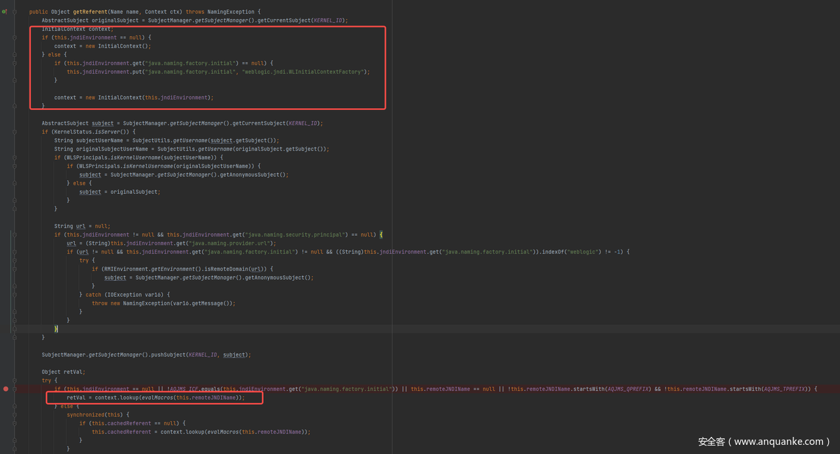Fold the catch (IOException var16) block
This screenshot has width=840, height=454.
pyautogui.click(x=14, y=295)
